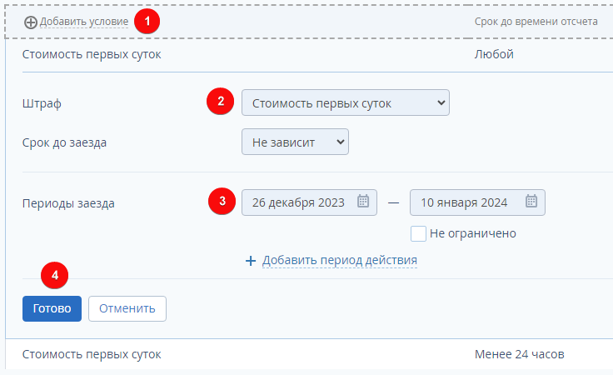This screenshot has width=613, height=375.
Task: Click the red marker numbered 1
Action: point(147,22)
